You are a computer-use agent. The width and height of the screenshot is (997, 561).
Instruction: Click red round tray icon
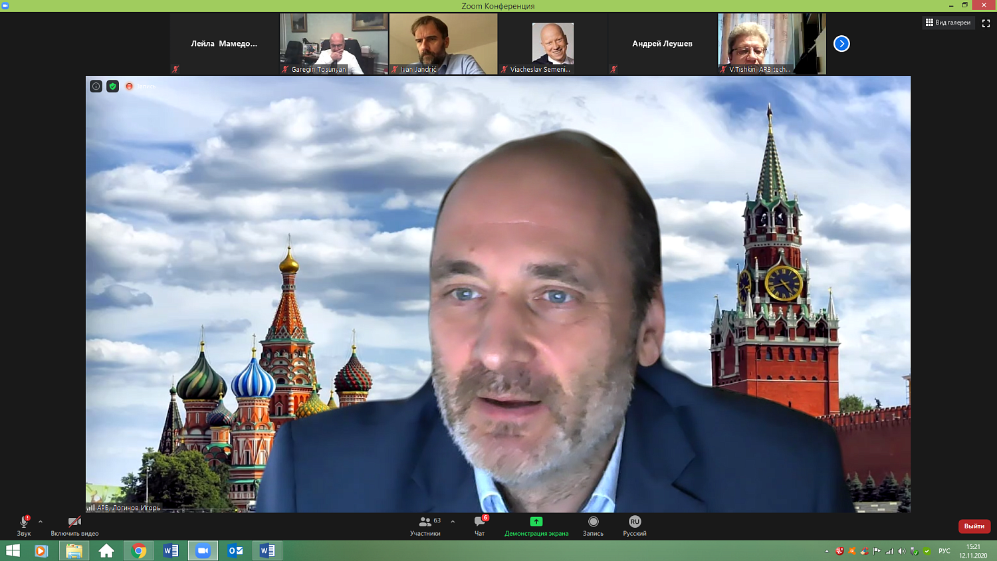(839, 551)
